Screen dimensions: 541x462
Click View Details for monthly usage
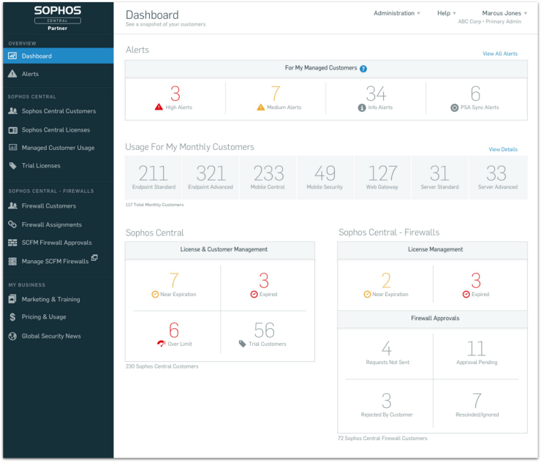click(503, 149)
